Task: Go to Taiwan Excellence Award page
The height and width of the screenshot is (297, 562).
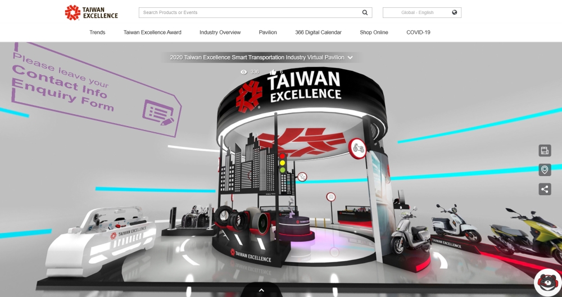Action: point(152,33)
